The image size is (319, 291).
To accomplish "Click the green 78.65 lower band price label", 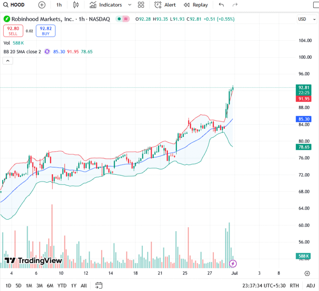I will pos(304,147).
